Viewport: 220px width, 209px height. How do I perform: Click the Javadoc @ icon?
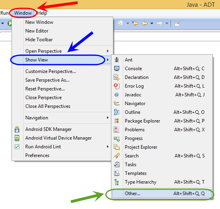pos(117,95)
